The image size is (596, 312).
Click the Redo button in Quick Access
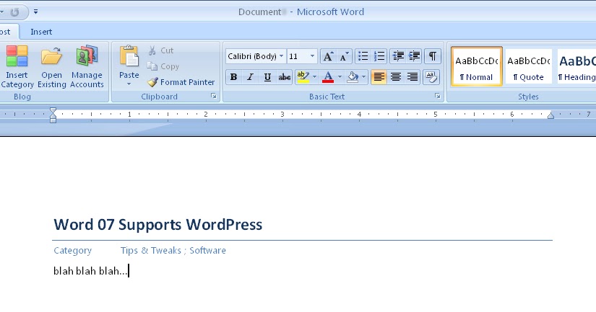[14, 12]
